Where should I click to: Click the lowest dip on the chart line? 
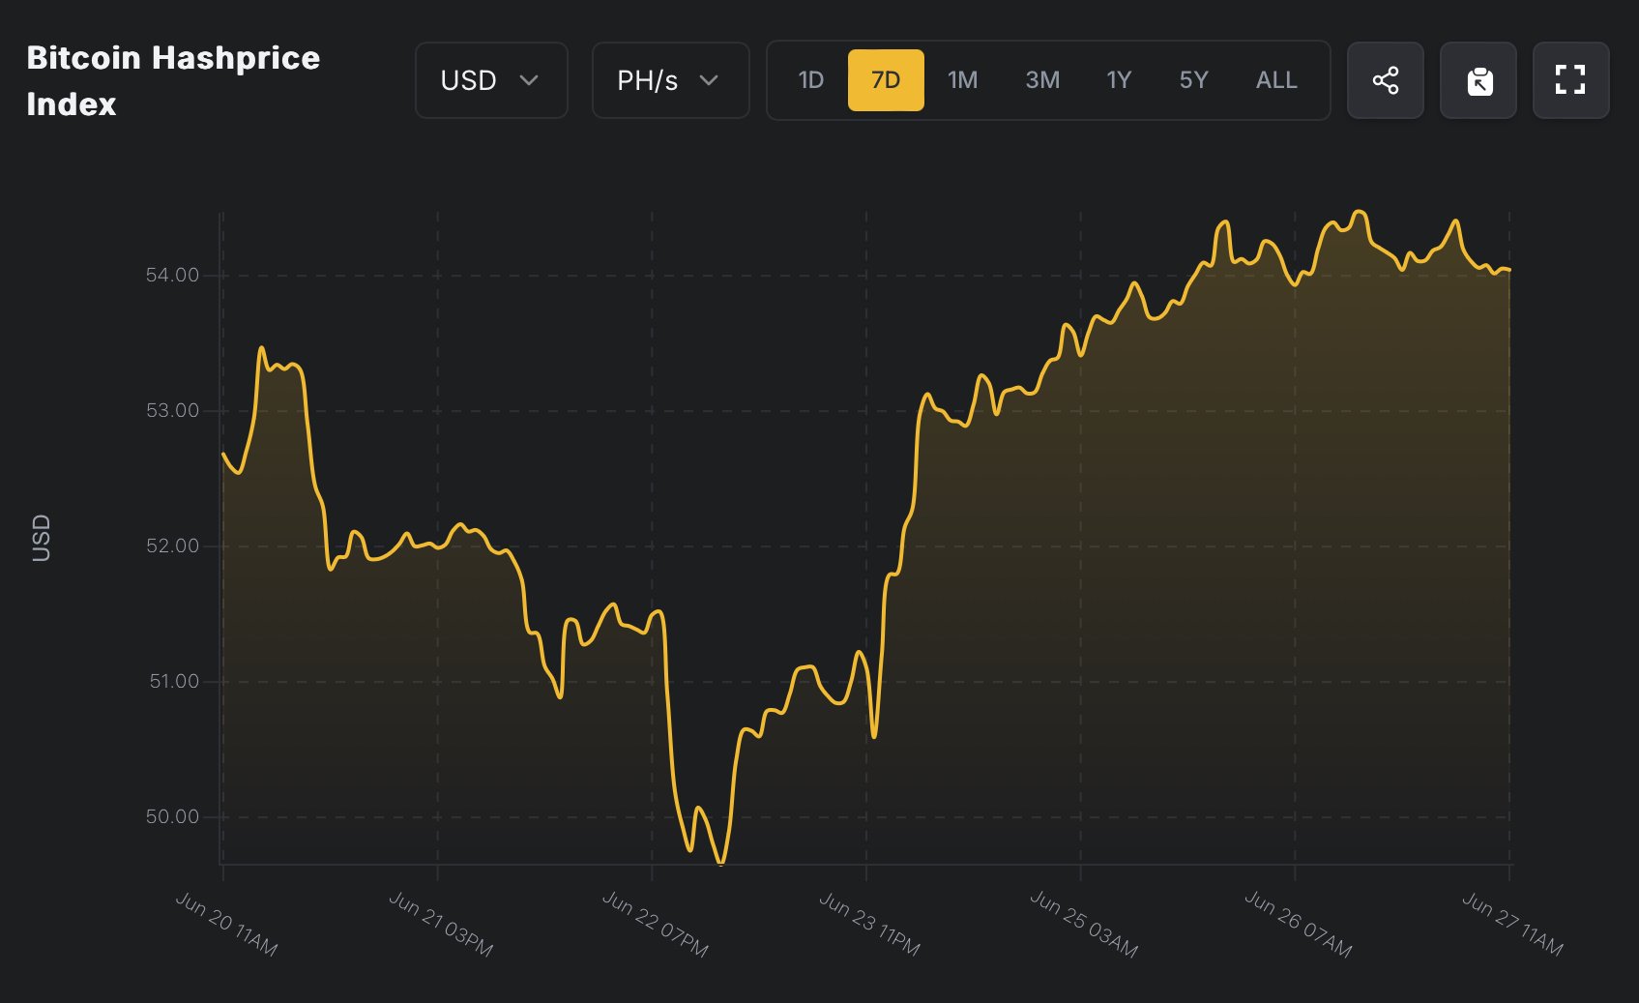[720, 861]
